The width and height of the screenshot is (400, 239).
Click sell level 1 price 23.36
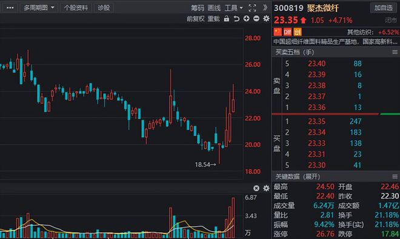click(x=316, y=107)
